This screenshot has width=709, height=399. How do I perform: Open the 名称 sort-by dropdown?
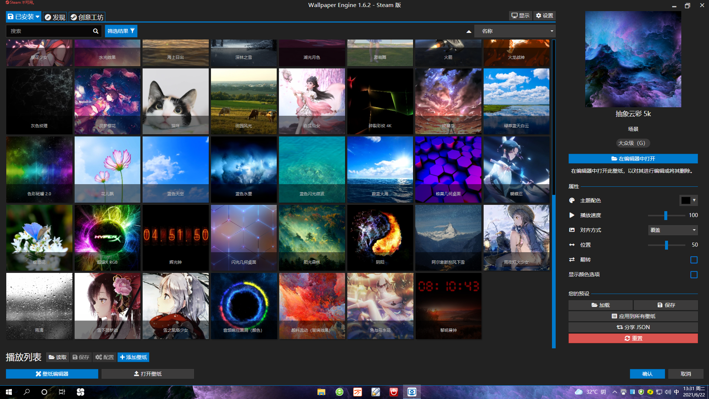pos(515,31)
